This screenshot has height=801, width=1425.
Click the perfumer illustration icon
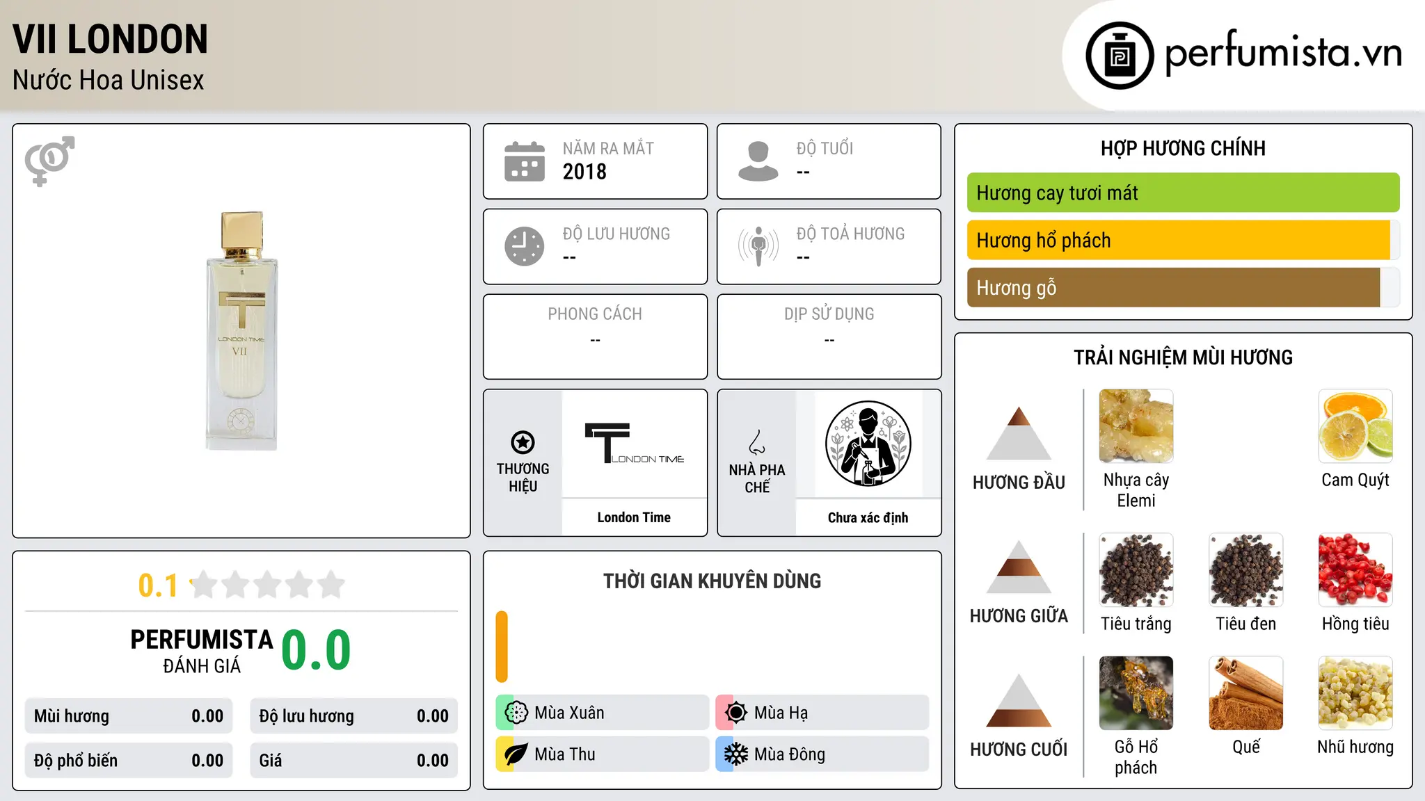click(x=868, y=444)
